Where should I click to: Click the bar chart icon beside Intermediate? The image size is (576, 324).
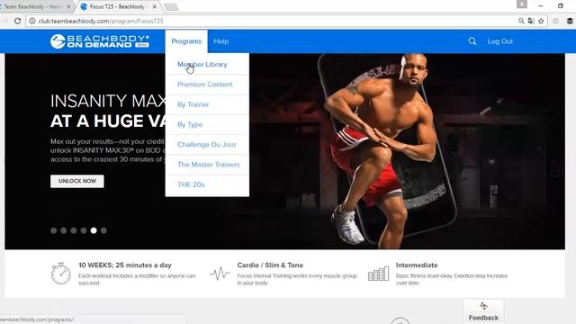(x=378, y=274)
